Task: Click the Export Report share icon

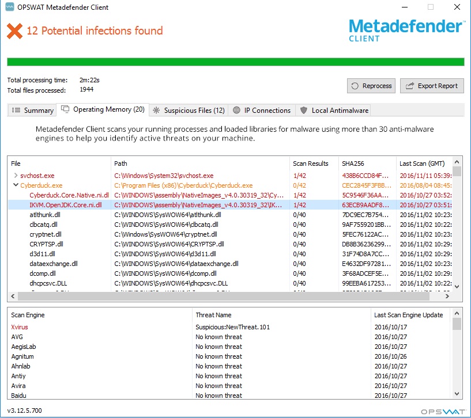Action: (410, 86)
